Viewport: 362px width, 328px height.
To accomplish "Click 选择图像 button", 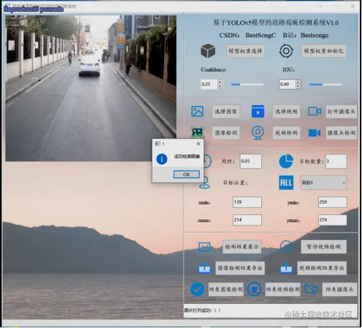I will (x=226, y=112).
